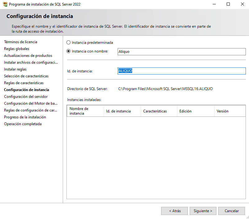249x219 pixels.
Task: Click the Id. de instancia field
Action: 182,71
